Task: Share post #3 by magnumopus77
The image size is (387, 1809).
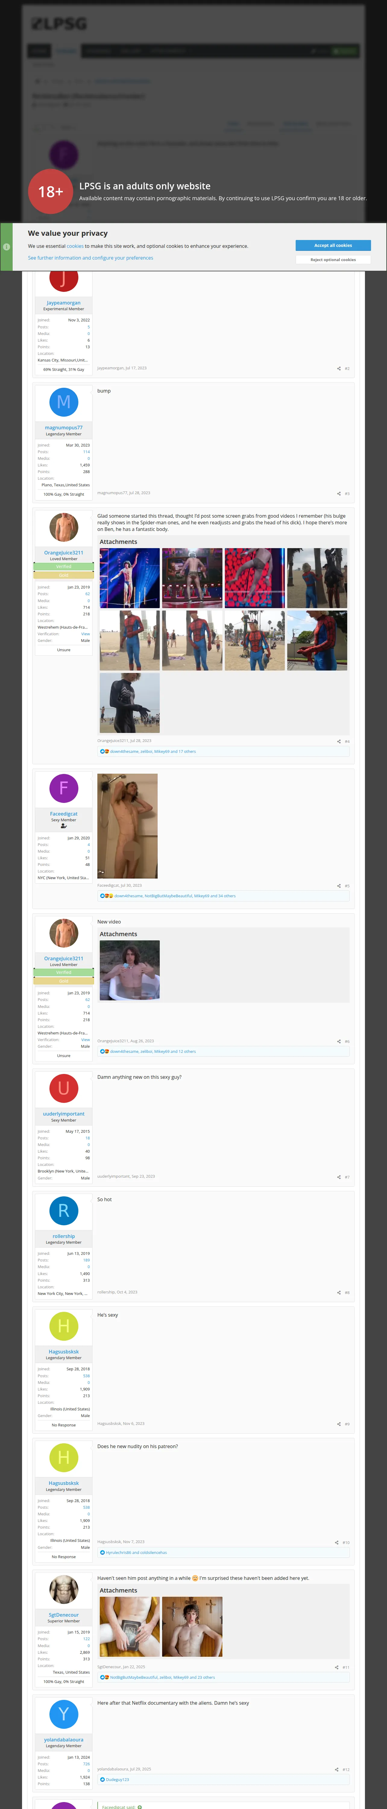Action: (338, 494)
